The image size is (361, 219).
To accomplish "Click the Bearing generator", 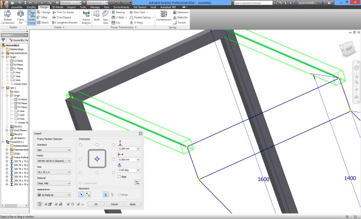I will click(x=118, y=12).
